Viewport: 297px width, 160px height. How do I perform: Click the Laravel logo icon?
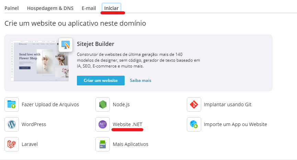(12, 144)
